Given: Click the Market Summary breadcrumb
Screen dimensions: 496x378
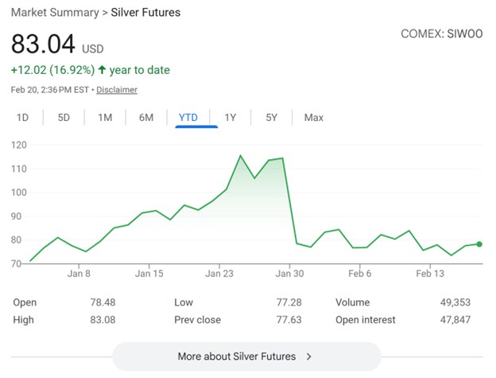Looking at the screenshot, I should pyautogui.click(x=52, y=13).
